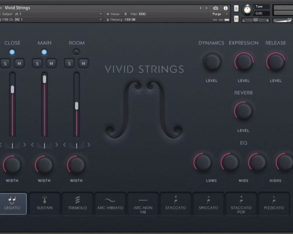Open the Output channel dropdown
The image size is (293, 234).
[x=101, y=14]
